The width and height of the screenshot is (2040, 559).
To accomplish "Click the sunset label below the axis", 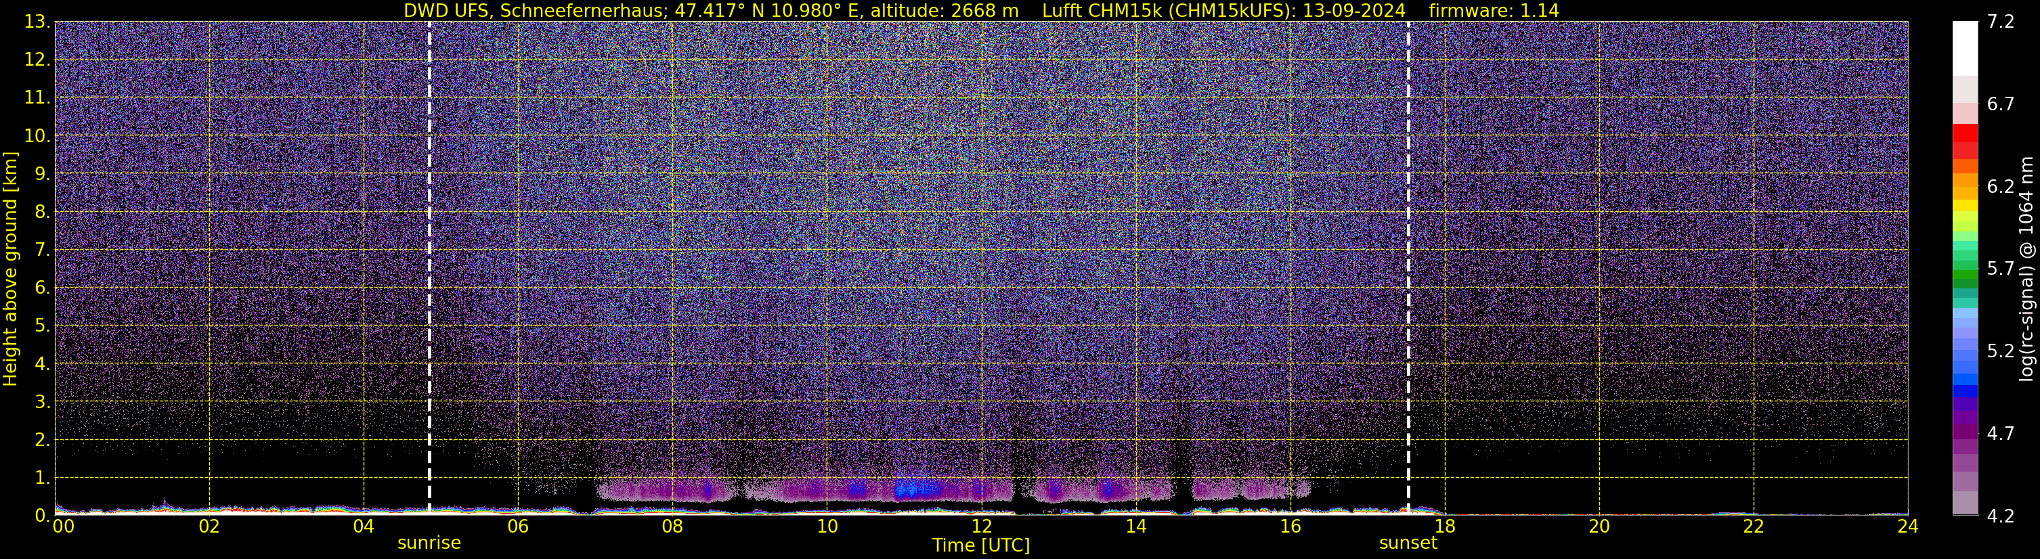I will (x=1407, y=543).
